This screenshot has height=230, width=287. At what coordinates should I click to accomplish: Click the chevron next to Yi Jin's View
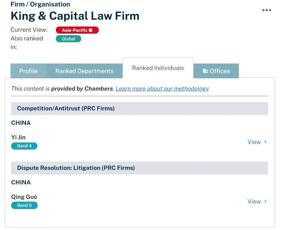tap(265, 142)
